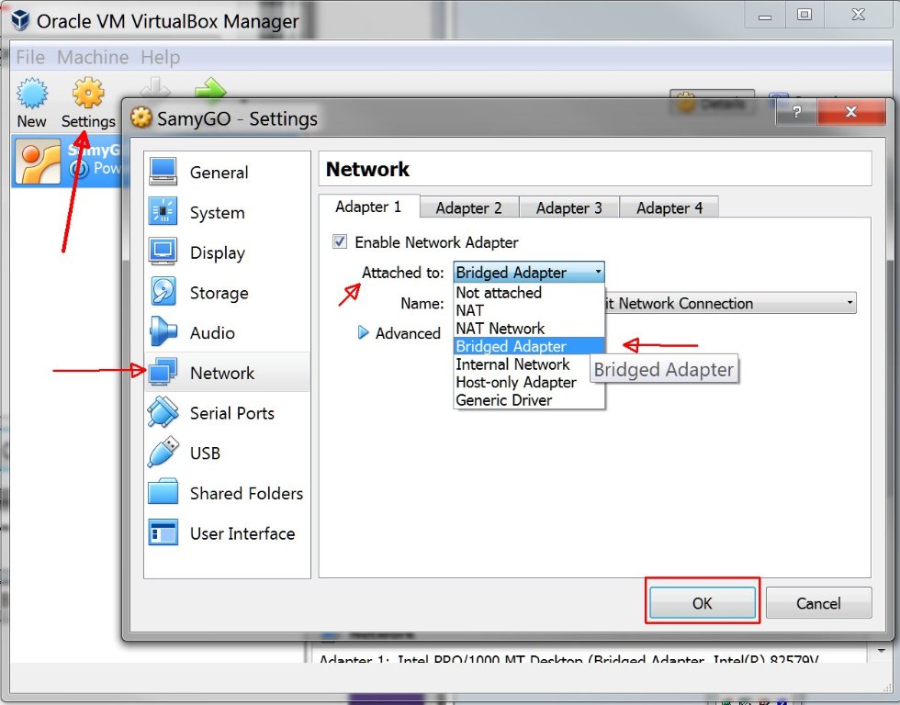Screen dimensions: 900x705
Task: Open the USB settings category
Action: coord(226,453)
